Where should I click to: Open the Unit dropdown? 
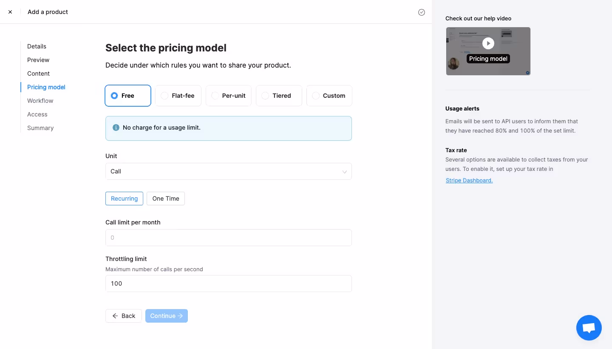229,171
